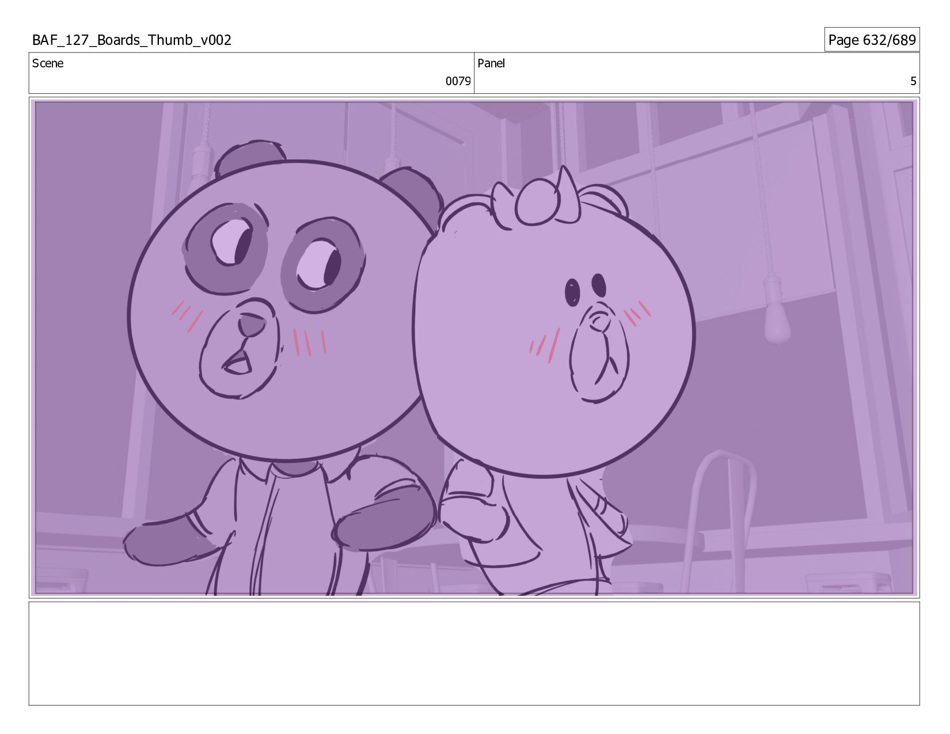Click the storyboard panel drawing of two bears
The width and height of the screenshot is (950, 734).
(x=474, y=348)
